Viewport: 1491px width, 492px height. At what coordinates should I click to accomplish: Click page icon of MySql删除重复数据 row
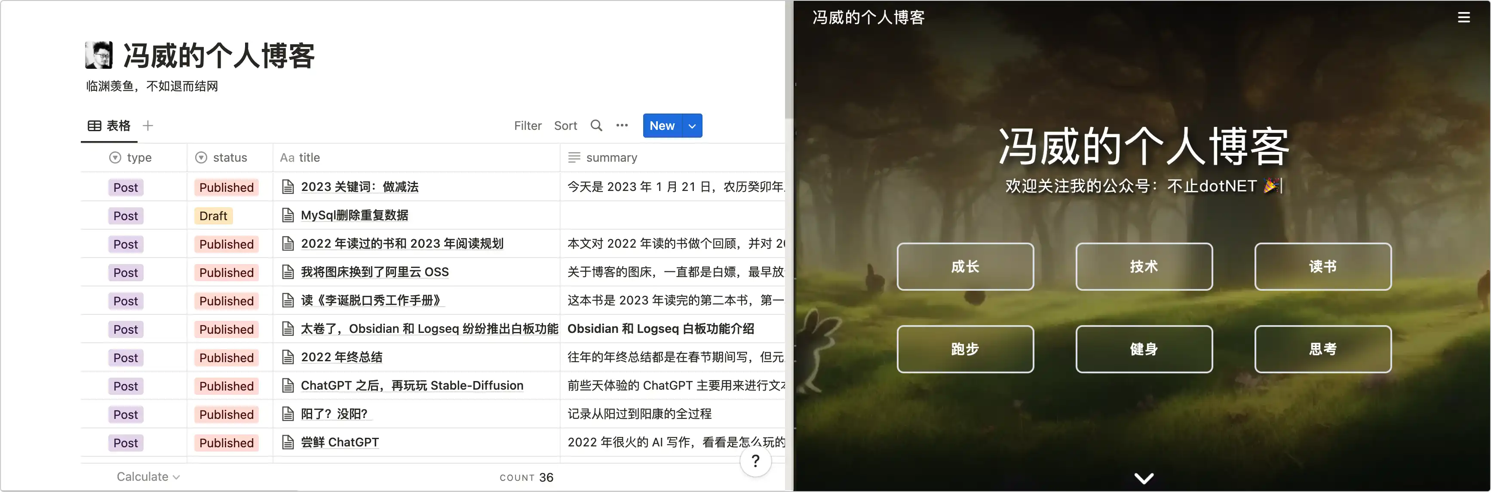(x=288, y=215)
